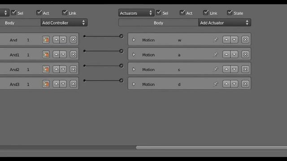
Task: Select the And2 controller state number 1
Action: click(x=28, y=70)
